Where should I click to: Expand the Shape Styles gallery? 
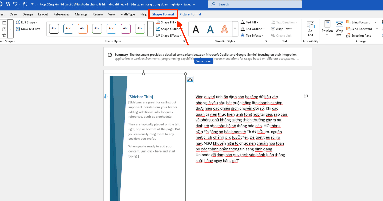pyautogui.click(x=151, y=29)
